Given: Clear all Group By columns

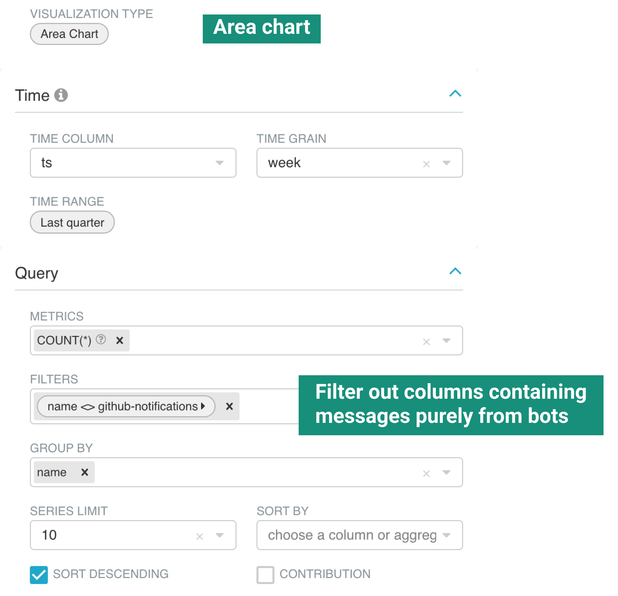Looking at the screenshot, I should 426,473.
